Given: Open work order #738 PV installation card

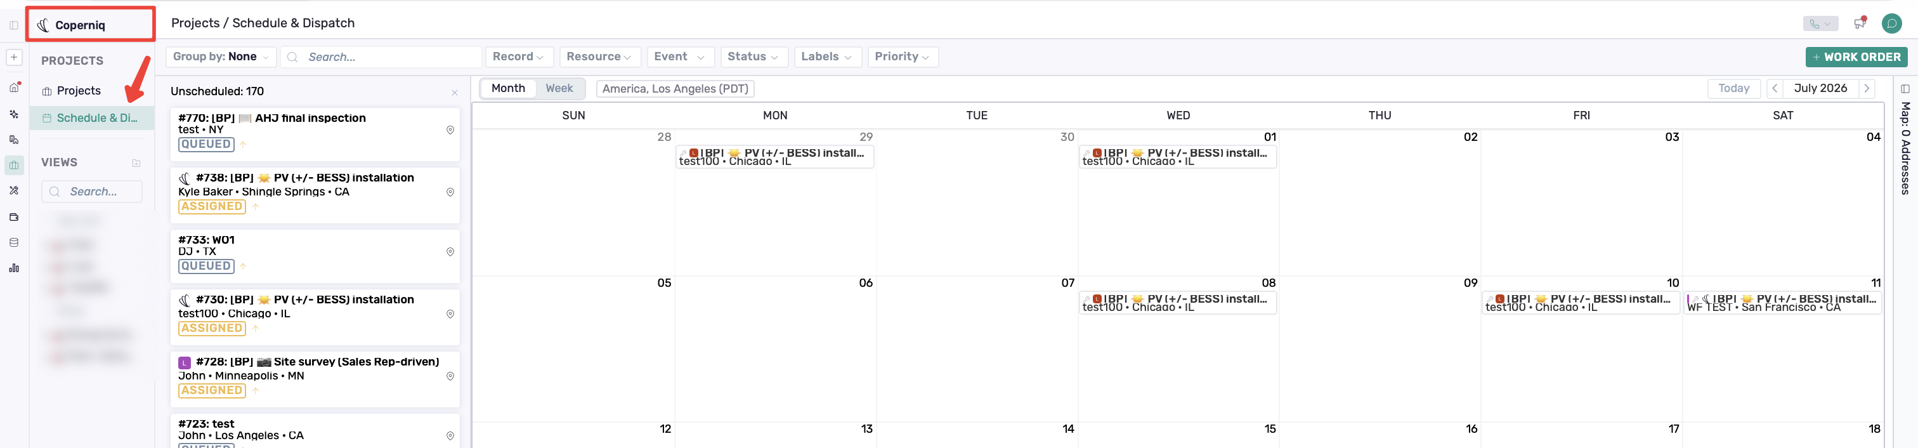Looking at the screenshot, I should pos(315,195).
